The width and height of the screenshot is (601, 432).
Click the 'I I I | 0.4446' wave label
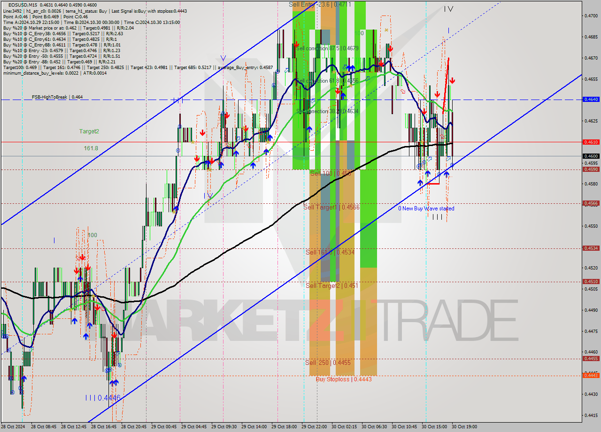[x=103, y=398]
